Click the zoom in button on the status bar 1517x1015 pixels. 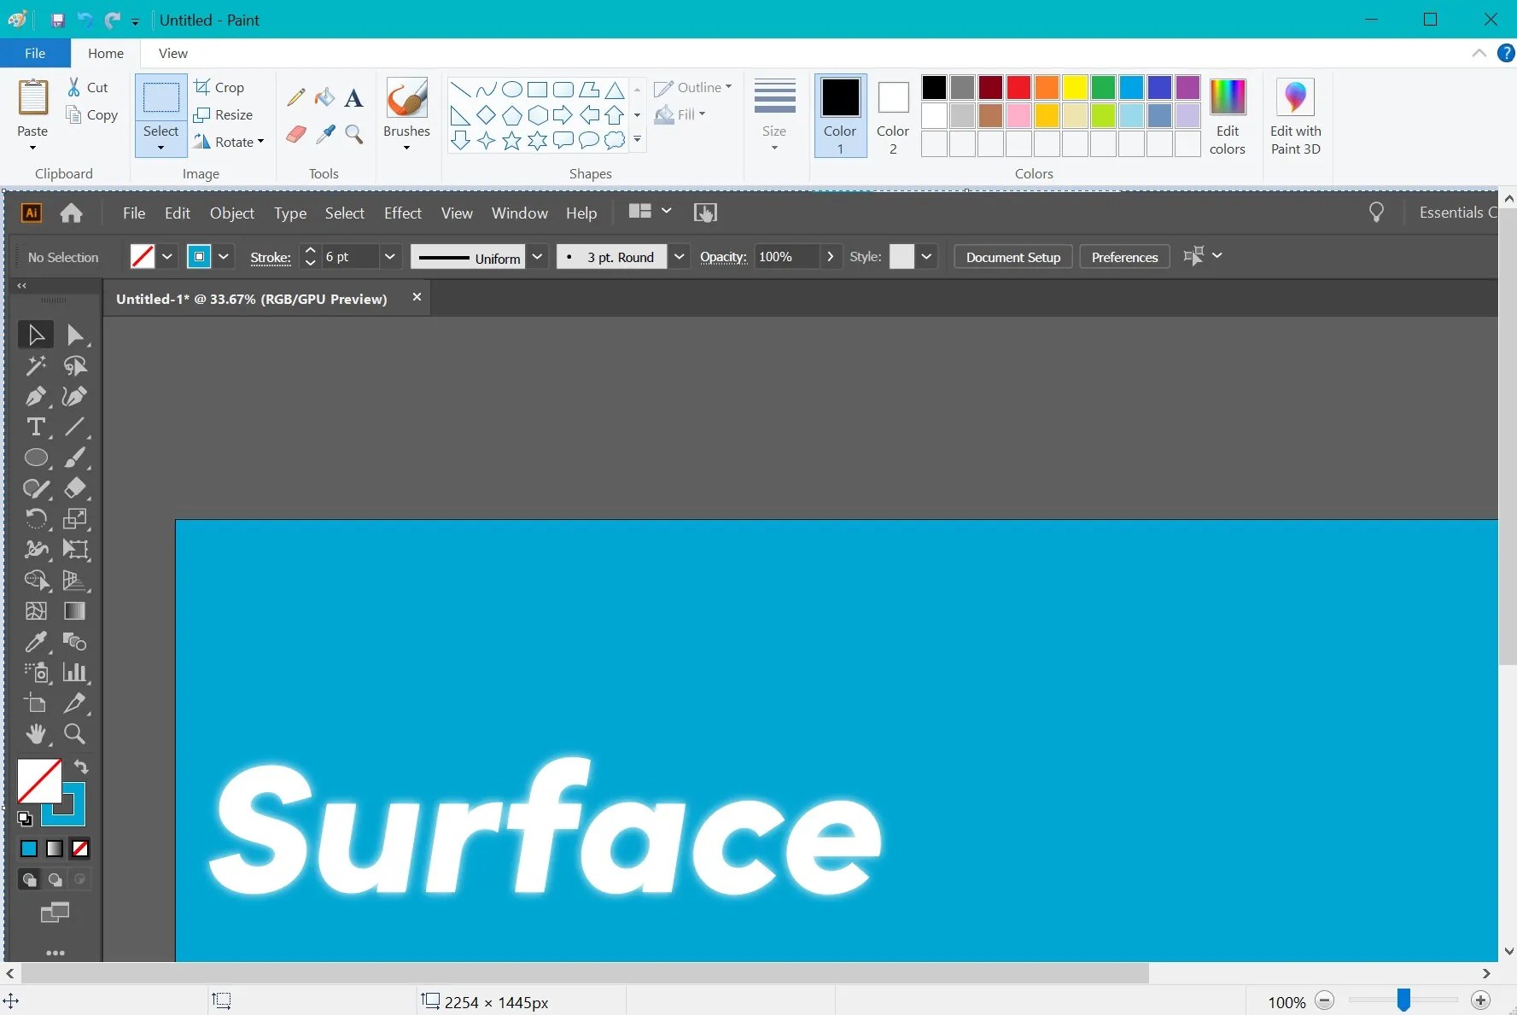(x=1480, y=1000)
